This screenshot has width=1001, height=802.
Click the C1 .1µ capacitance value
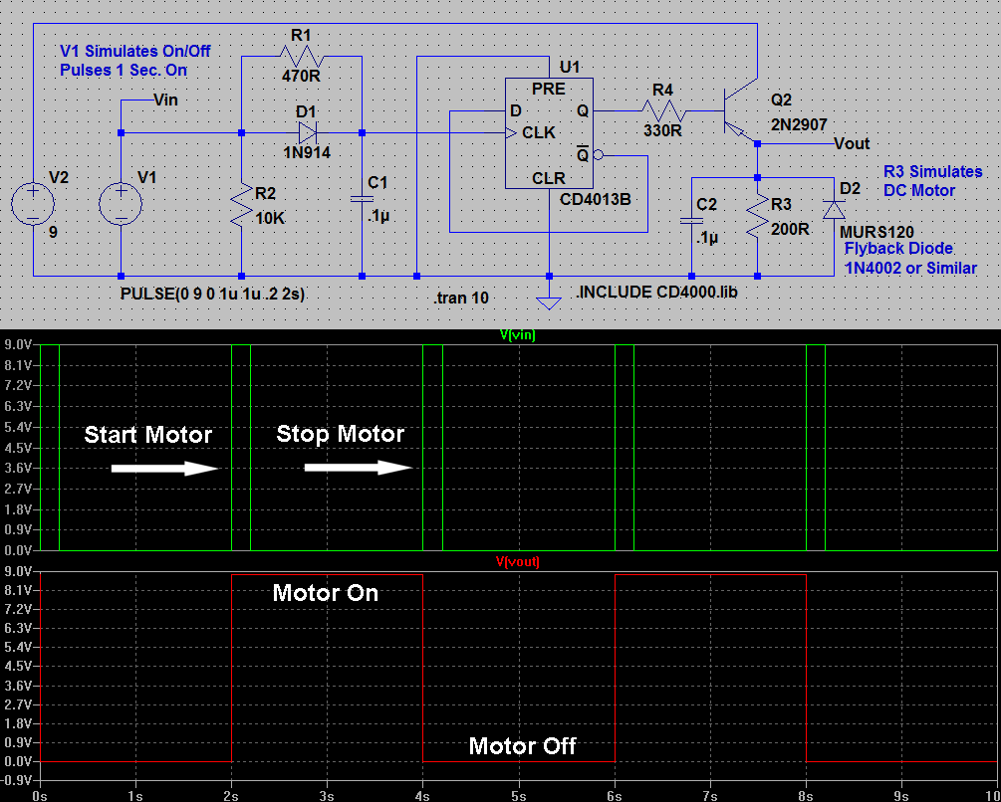pyautogui.click(x=377, y=216)
